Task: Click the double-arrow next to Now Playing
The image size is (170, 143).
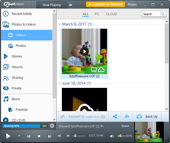Action: 71,5
